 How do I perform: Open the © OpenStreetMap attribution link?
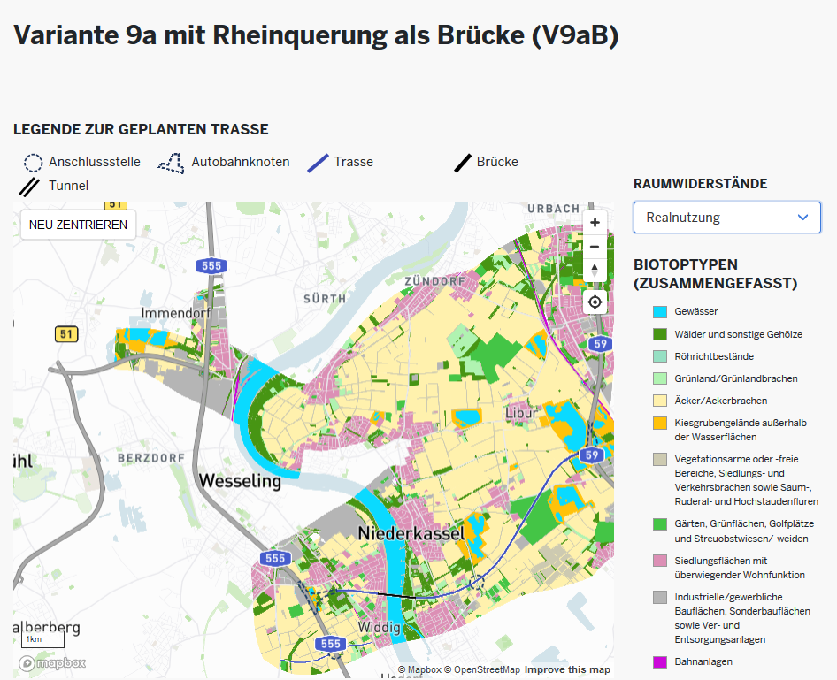click(481, 669)
